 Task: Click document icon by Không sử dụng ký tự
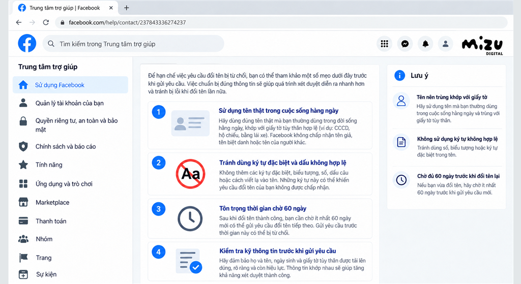coord(401,142)
